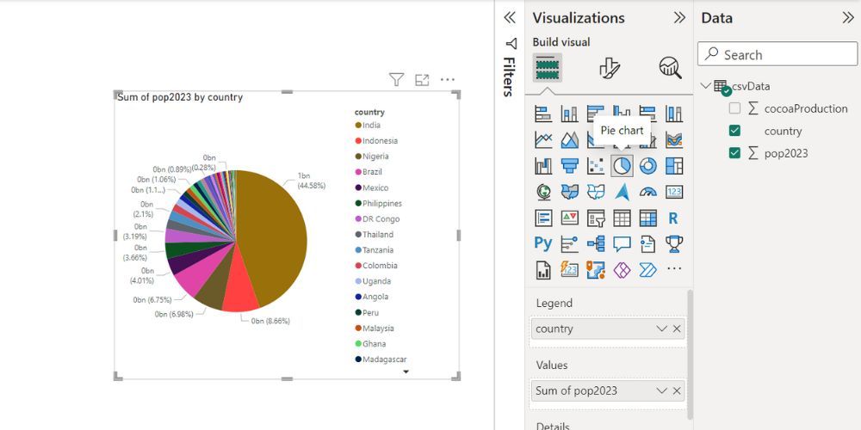This screenshot has height=430, width=861.
Task: Open More options menu on chart
Action: pyautogui.click(x=448, y=80)
